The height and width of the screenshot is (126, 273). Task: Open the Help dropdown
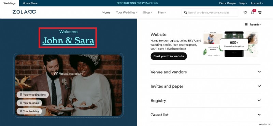[243, 3]
